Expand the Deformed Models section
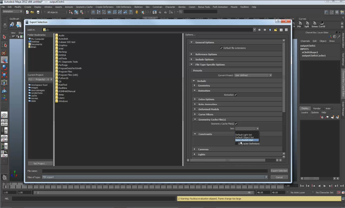This screenshot has height=208, width=345. point(195,109)
